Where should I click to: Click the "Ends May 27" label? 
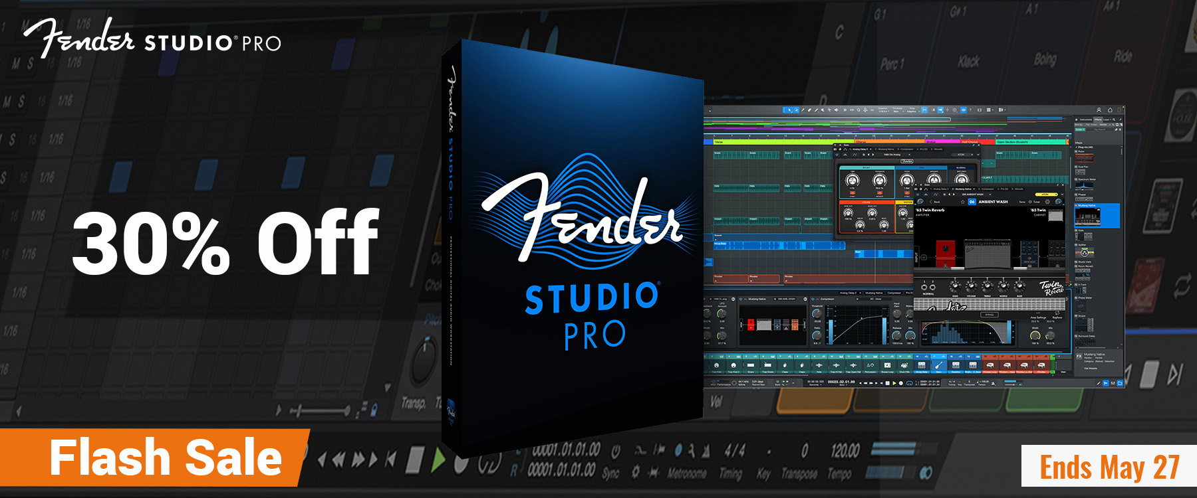(x=1109, y=467)
